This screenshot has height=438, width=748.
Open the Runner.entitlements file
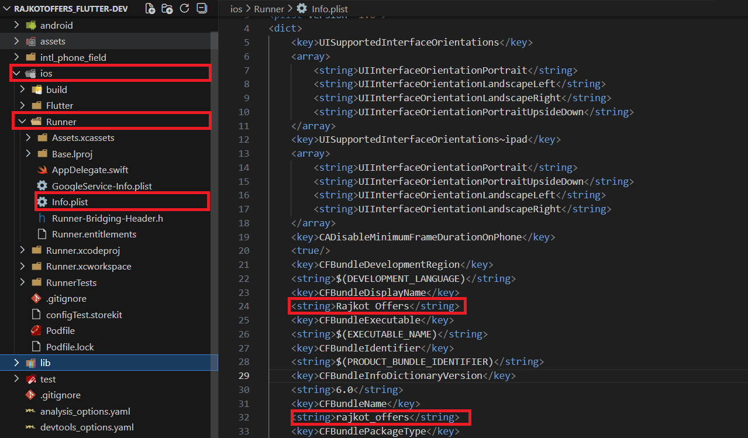(x=94, y=234)
